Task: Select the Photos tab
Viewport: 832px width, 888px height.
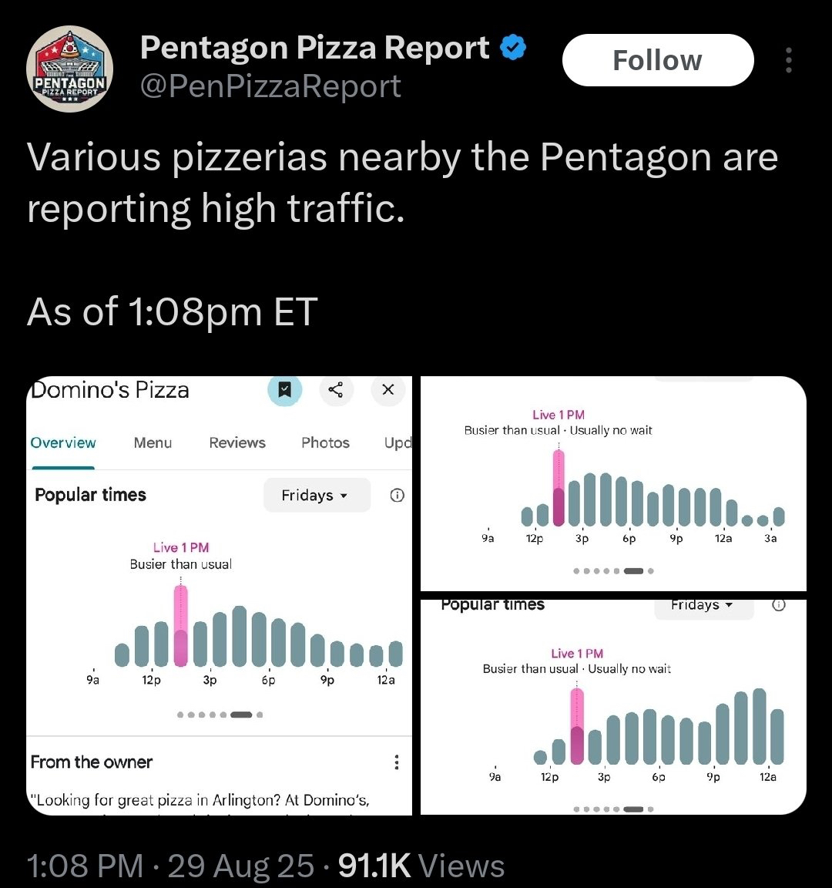Action: pyautogui.click(x=325, y=442)
